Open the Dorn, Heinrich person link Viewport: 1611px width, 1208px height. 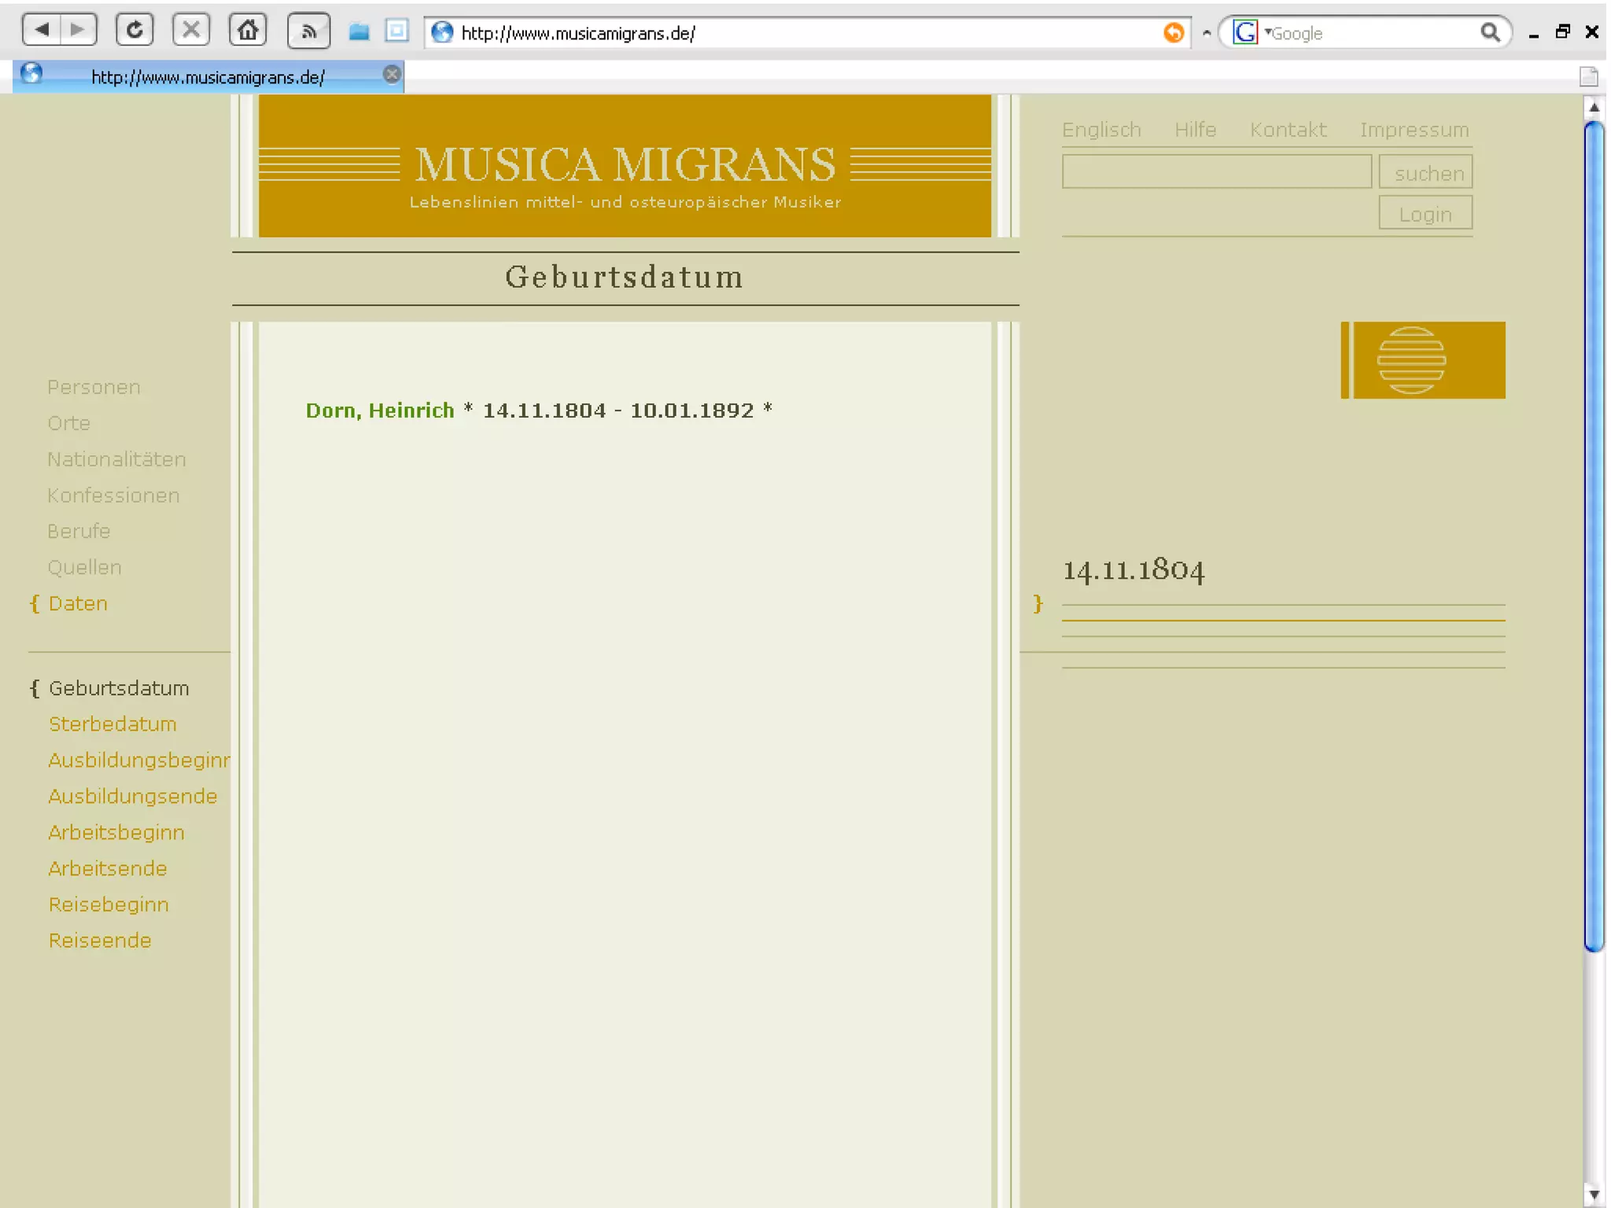[380, 411]
